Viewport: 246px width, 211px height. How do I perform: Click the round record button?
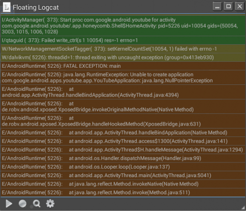pos(23,204)
